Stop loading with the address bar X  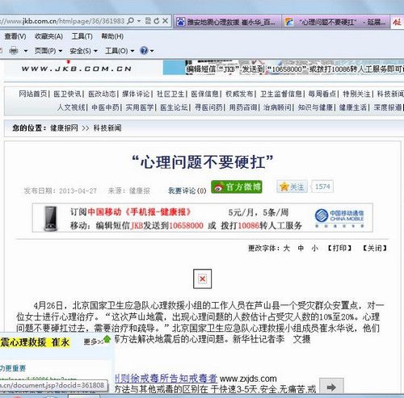coord(166,21)
